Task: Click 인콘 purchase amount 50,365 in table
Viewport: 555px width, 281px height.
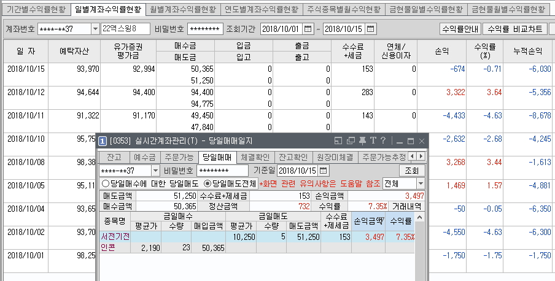Action: point(214,248)
